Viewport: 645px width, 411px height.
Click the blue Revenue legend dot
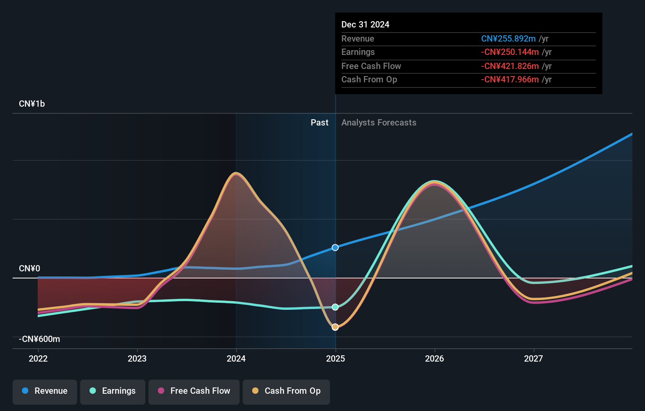[25, 391]
